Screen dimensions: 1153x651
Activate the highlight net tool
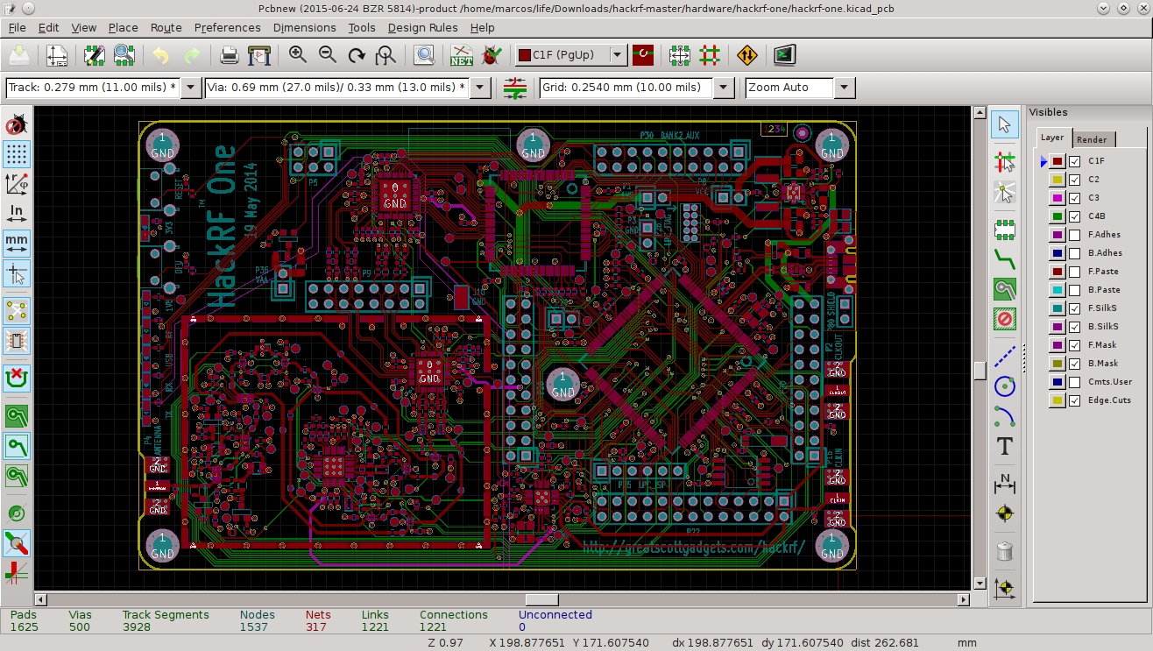tap(1005, 161)
